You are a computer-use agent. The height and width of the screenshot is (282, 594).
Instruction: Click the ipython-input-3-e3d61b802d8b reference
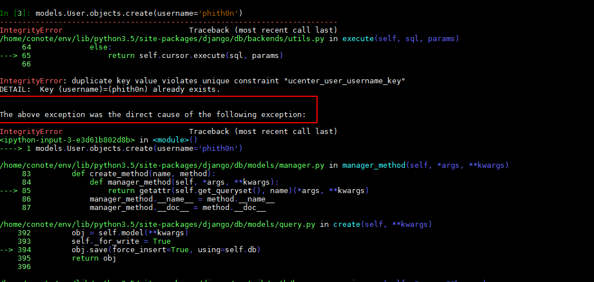(x=68, y=140)
